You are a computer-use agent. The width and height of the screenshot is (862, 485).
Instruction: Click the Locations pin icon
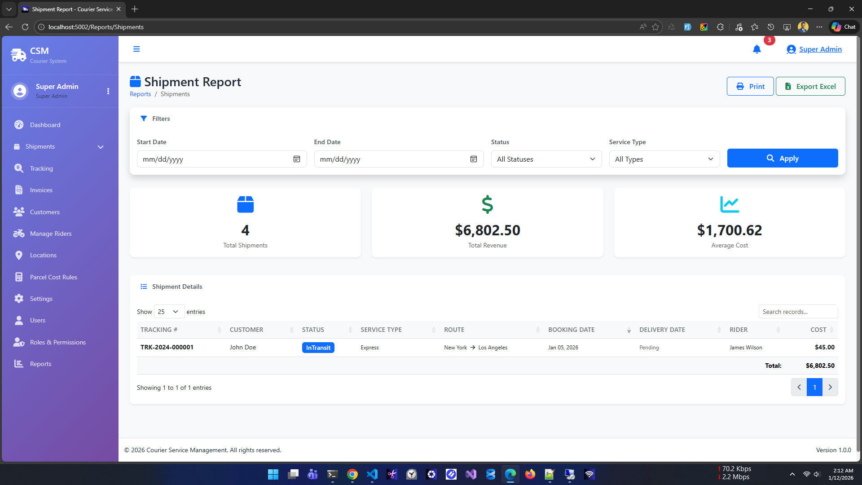pos(19,255)
